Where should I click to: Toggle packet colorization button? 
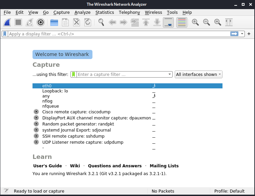click(182, 22)
